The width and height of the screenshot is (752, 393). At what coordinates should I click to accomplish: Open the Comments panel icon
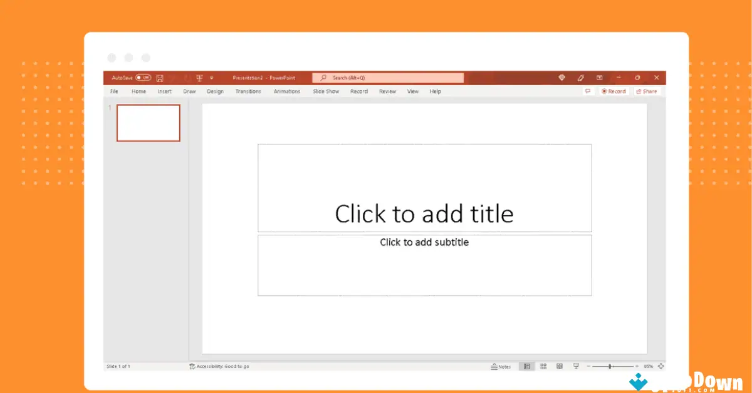587,91
